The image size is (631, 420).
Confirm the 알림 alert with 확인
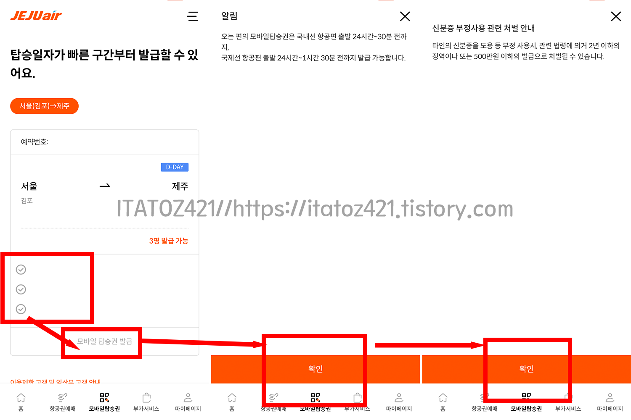pos(315,369)
